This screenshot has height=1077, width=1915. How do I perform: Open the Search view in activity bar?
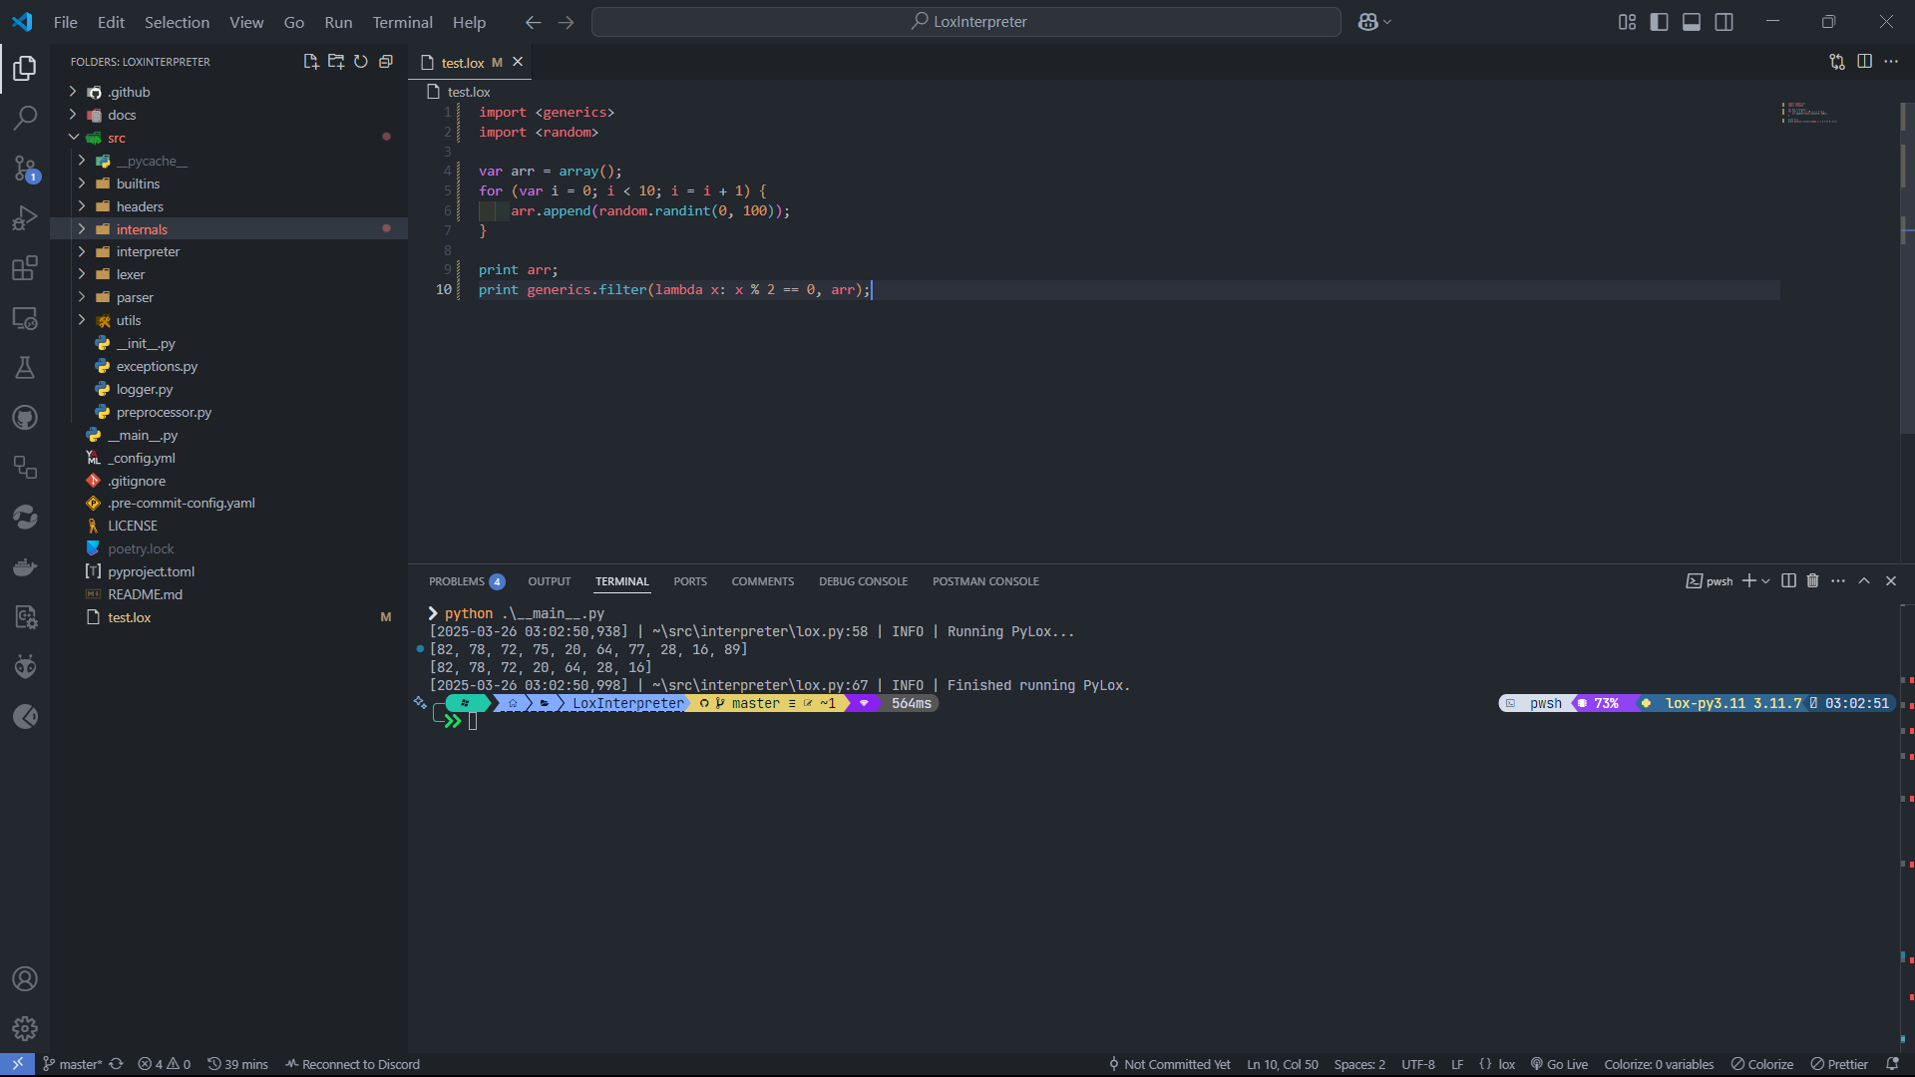click(x=25, y=118)
